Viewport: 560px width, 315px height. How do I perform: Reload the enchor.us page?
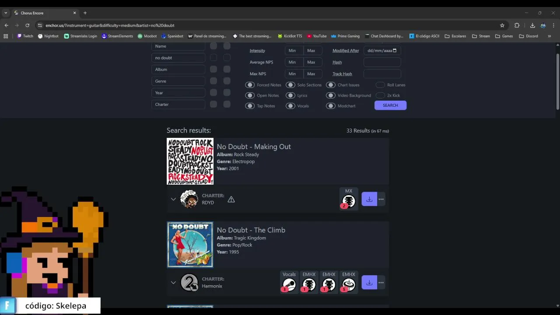point(27,25)
